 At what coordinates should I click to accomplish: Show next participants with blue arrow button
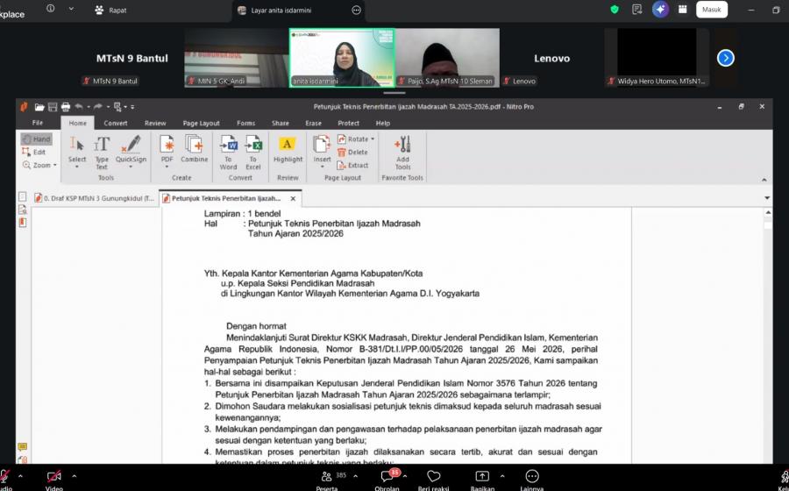726,58
